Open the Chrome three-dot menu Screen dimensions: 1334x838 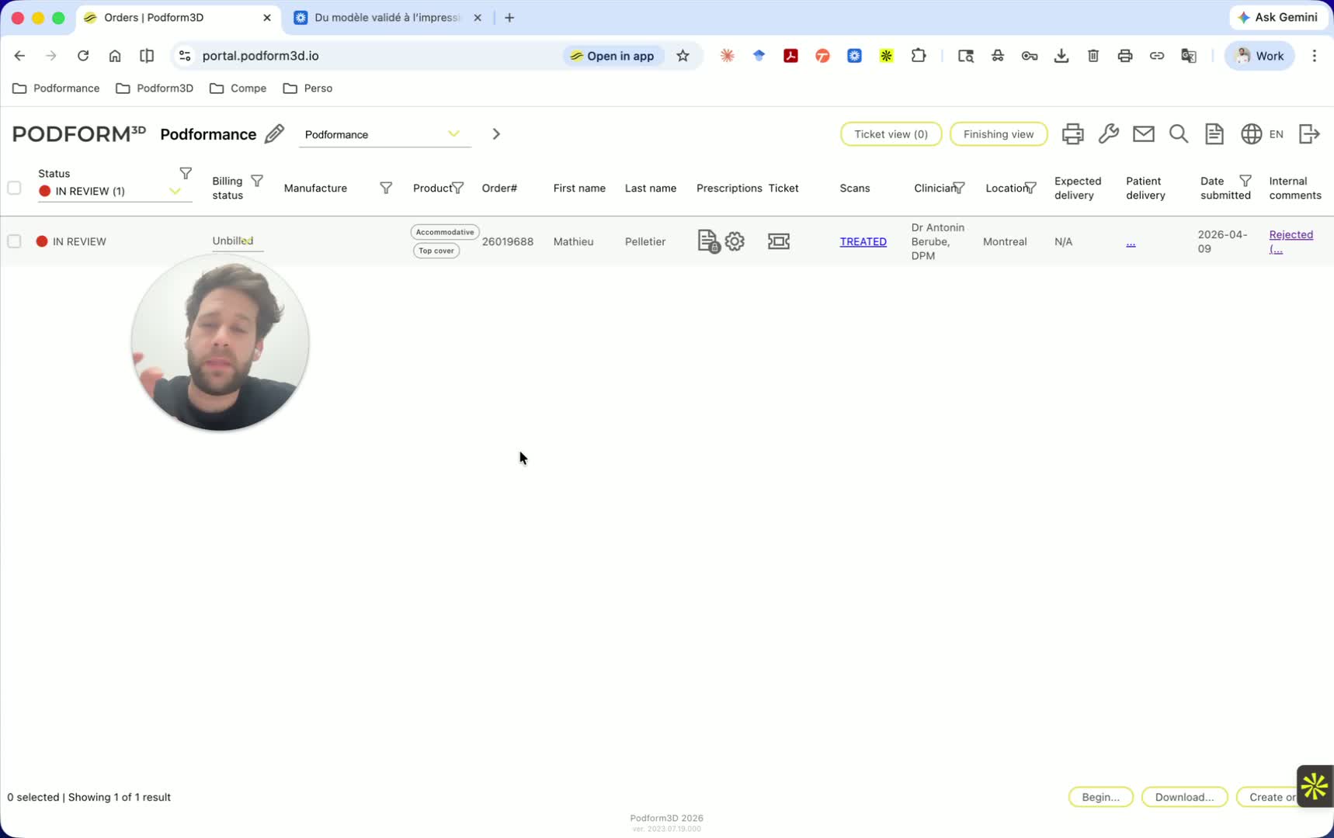point(1315,56)
